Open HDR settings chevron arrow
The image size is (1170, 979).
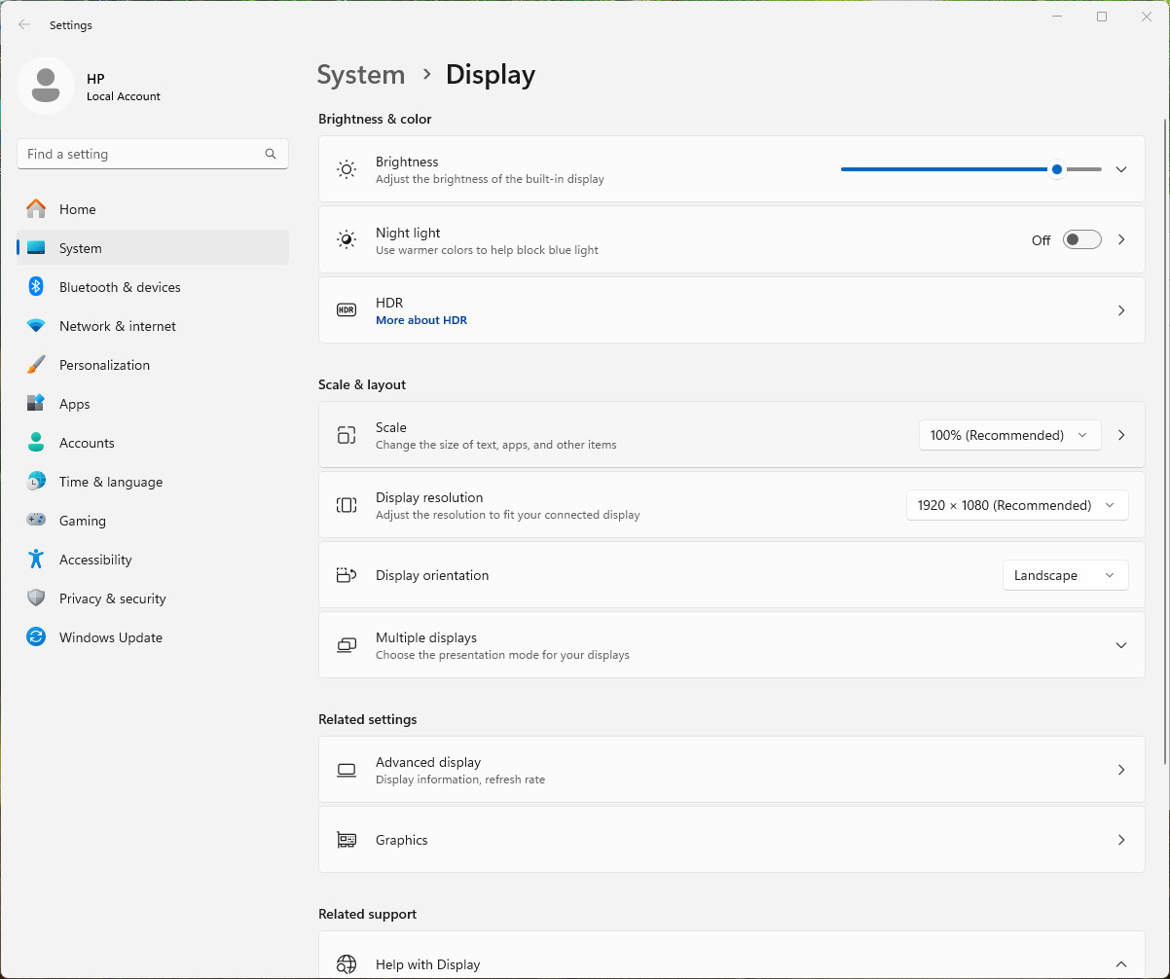(1121, 310)
